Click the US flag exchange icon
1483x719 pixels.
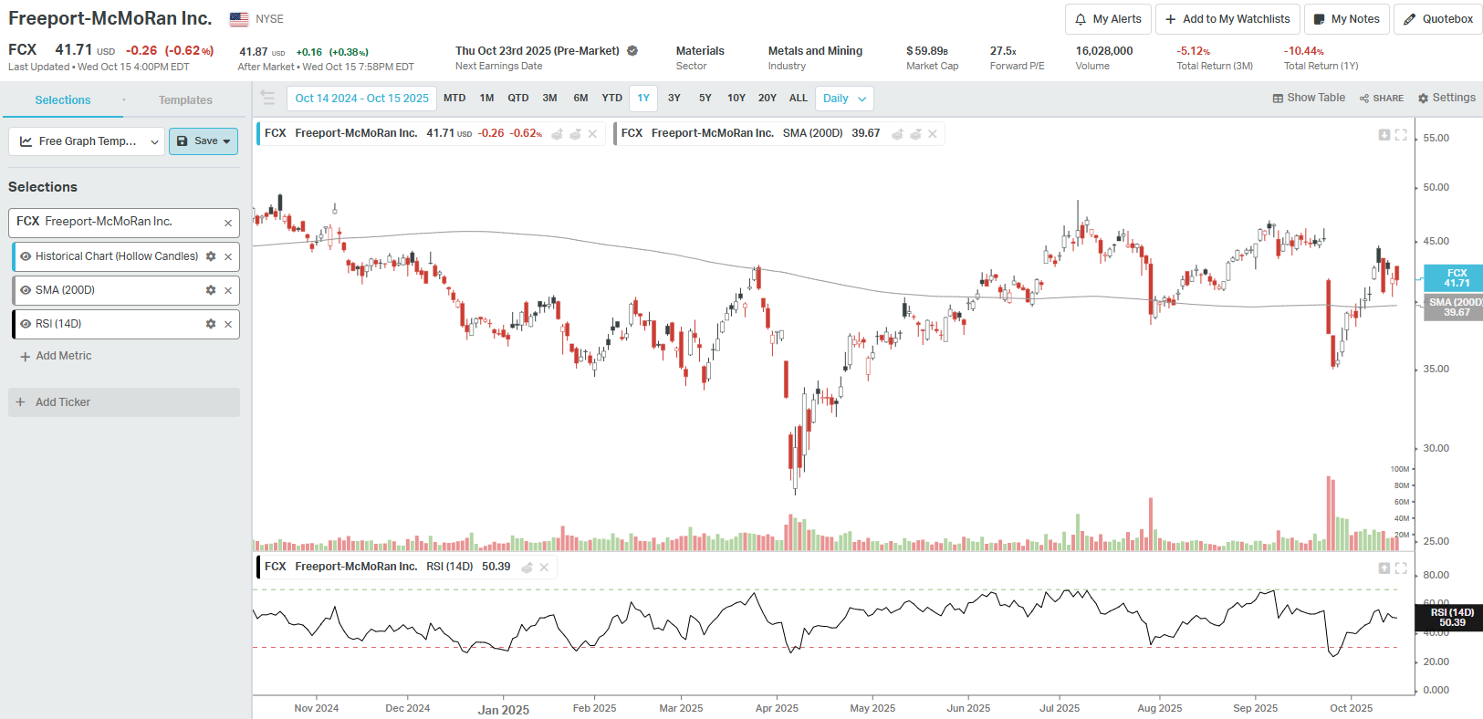[x=239, y=19]
